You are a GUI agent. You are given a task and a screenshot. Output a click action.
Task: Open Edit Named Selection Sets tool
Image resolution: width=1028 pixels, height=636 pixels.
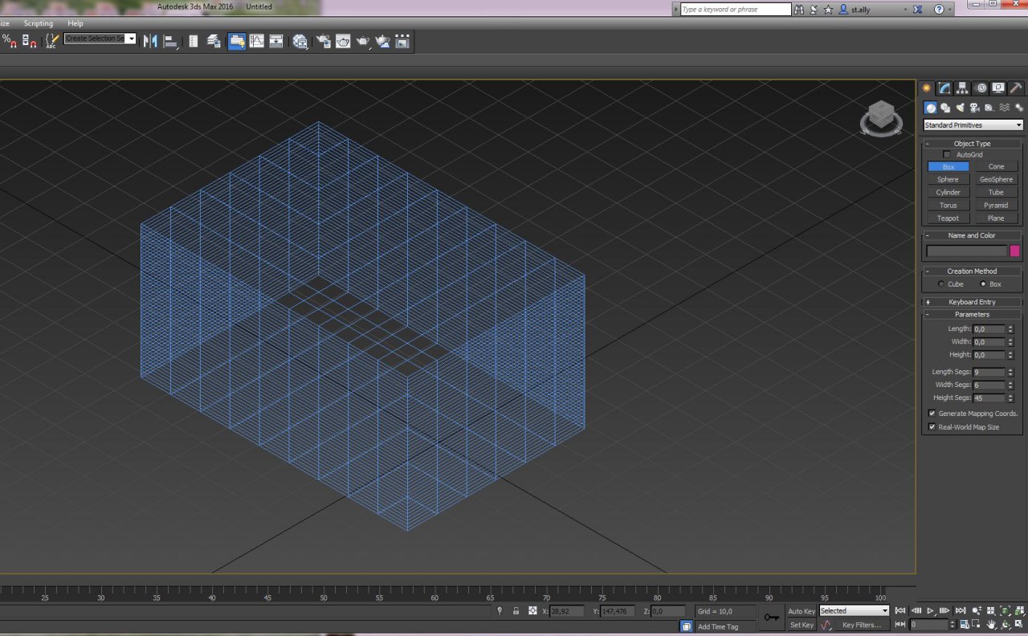51,40
